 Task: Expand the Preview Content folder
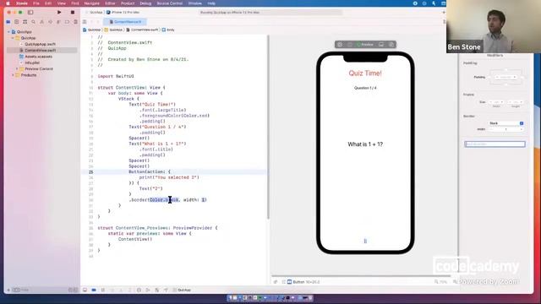(17, 69)
